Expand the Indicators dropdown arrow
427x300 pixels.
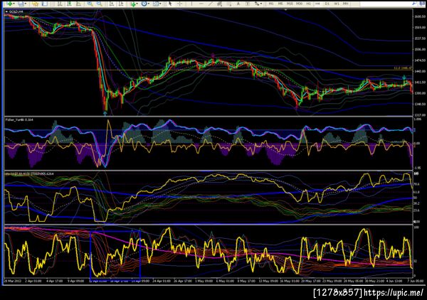click(x=137, y=4)
